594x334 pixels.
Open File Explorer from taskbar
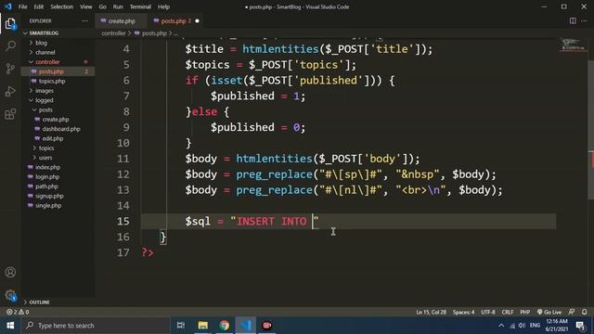pos(203,326)
